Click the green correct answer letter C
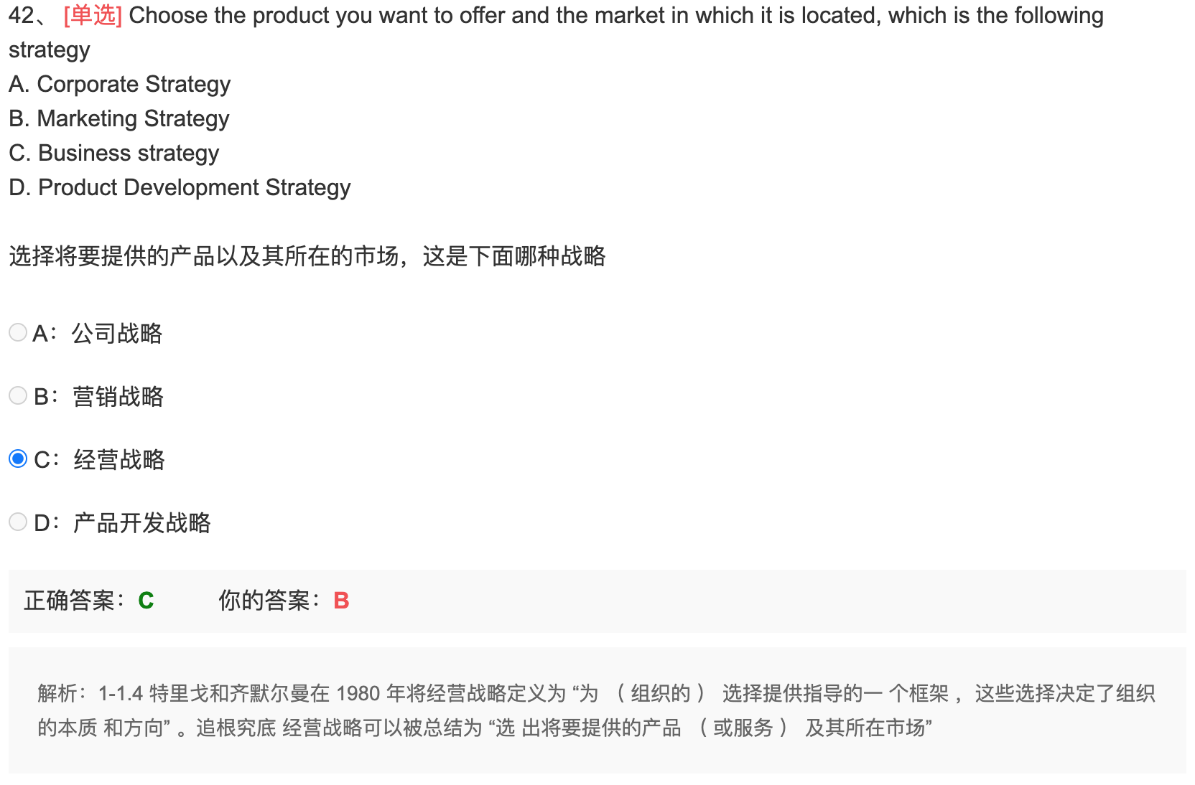This screenshot has height=785, width=1195. pos(146,601)
